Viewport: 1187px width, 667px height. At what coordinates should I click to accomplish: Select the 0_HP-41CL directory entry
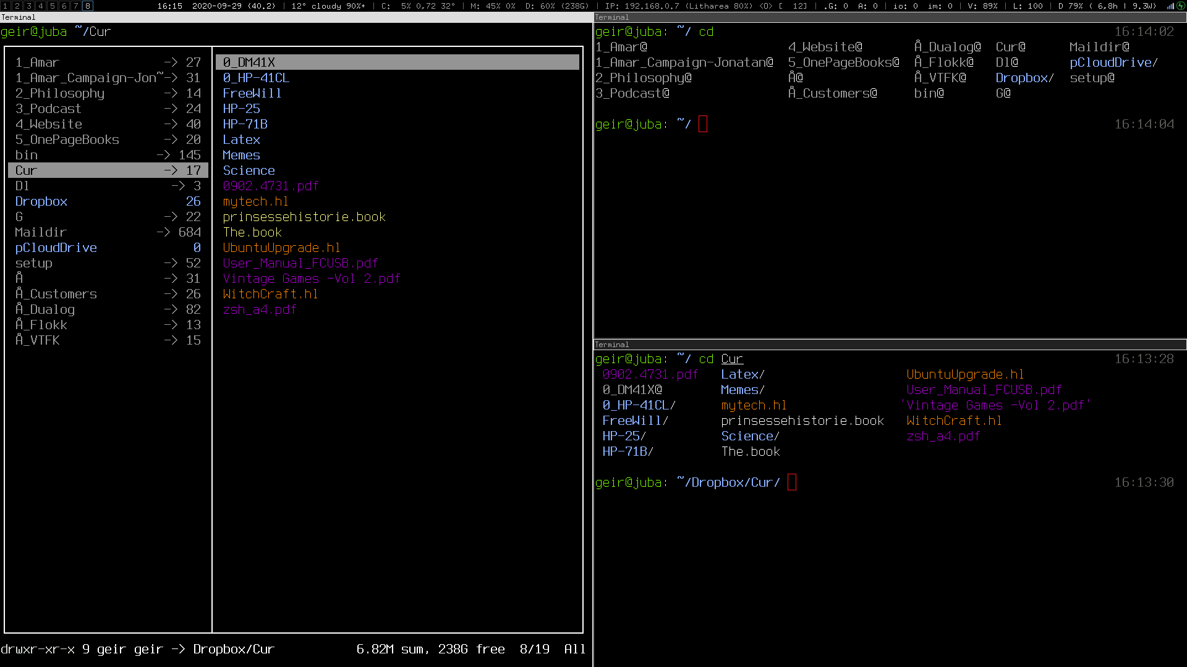[x=256, y=78]
